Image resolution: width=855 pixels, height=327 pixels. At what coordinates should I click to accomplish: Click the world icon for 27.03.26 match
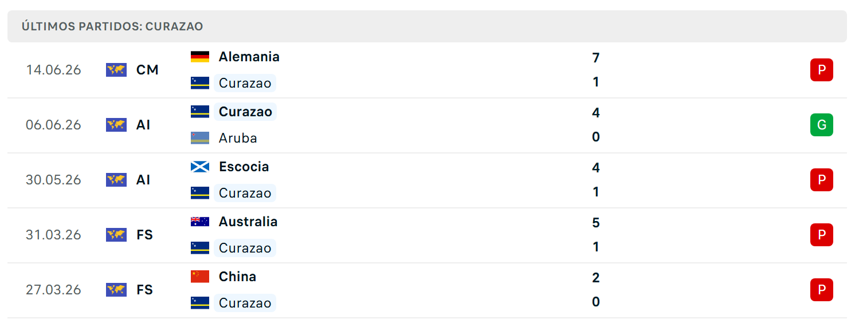116,290
